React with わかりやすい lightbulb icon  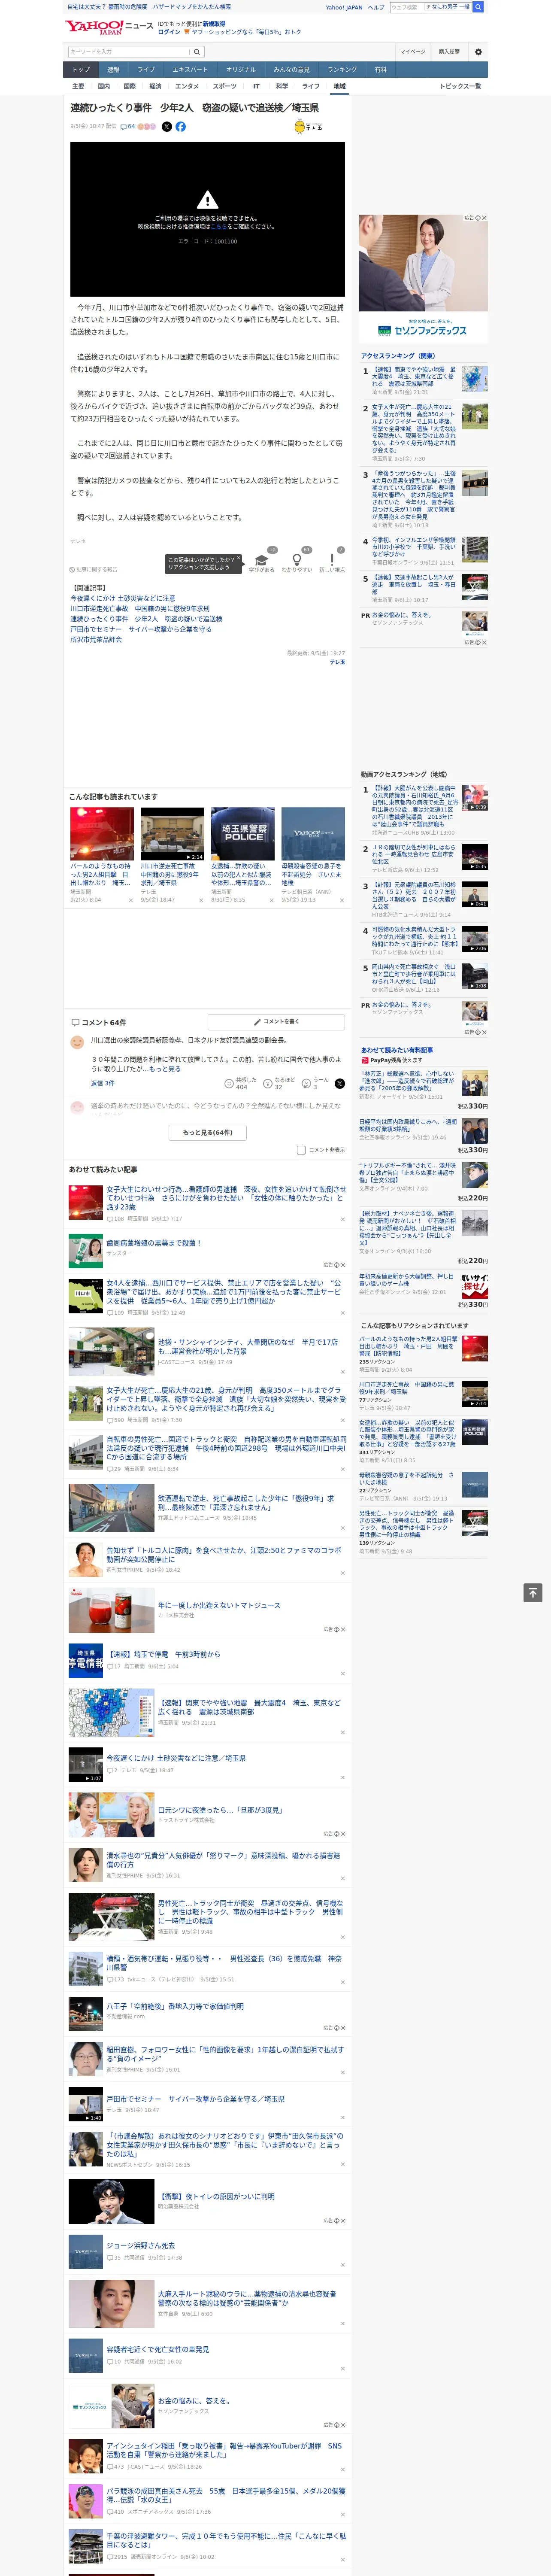[297, 560]
